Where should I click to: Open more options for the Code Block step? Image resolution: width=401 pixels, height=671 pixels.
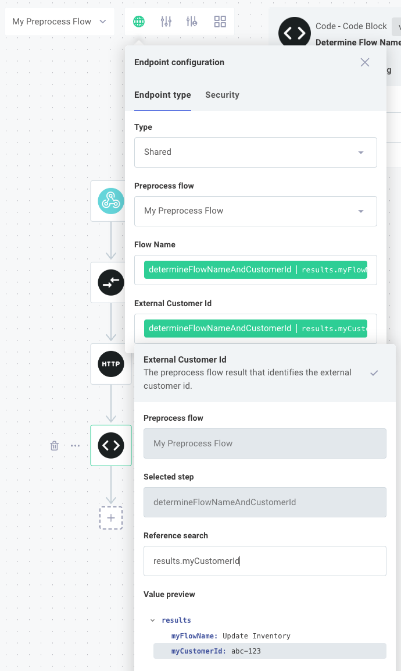(74, 445)
